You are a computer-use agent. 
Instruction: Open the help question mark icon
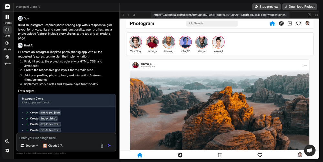click(x=7, y=141)
